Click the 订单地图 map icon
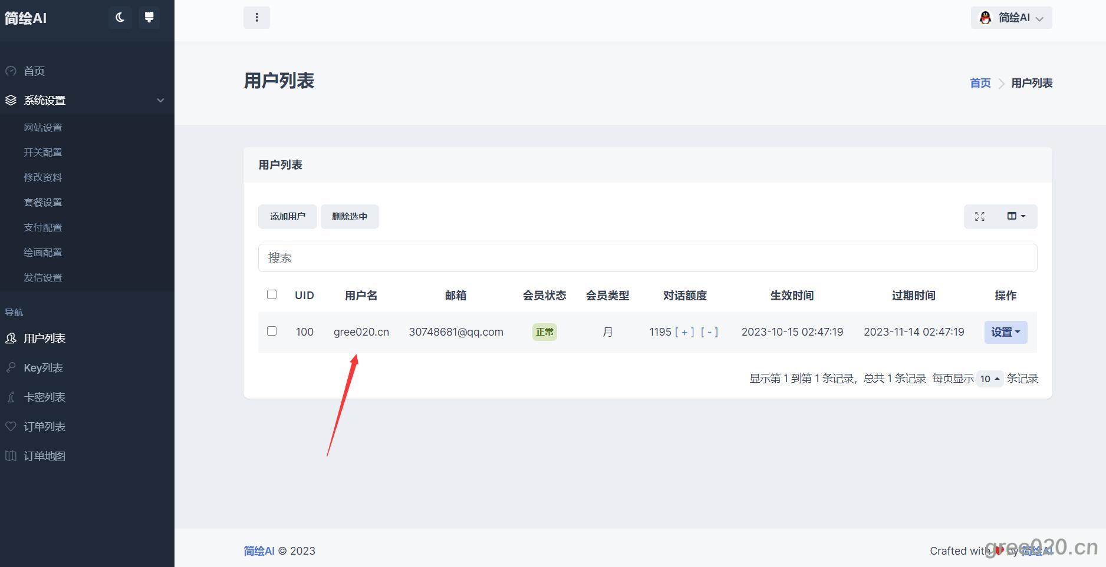The image size is (1106, 567). [11, 456]
